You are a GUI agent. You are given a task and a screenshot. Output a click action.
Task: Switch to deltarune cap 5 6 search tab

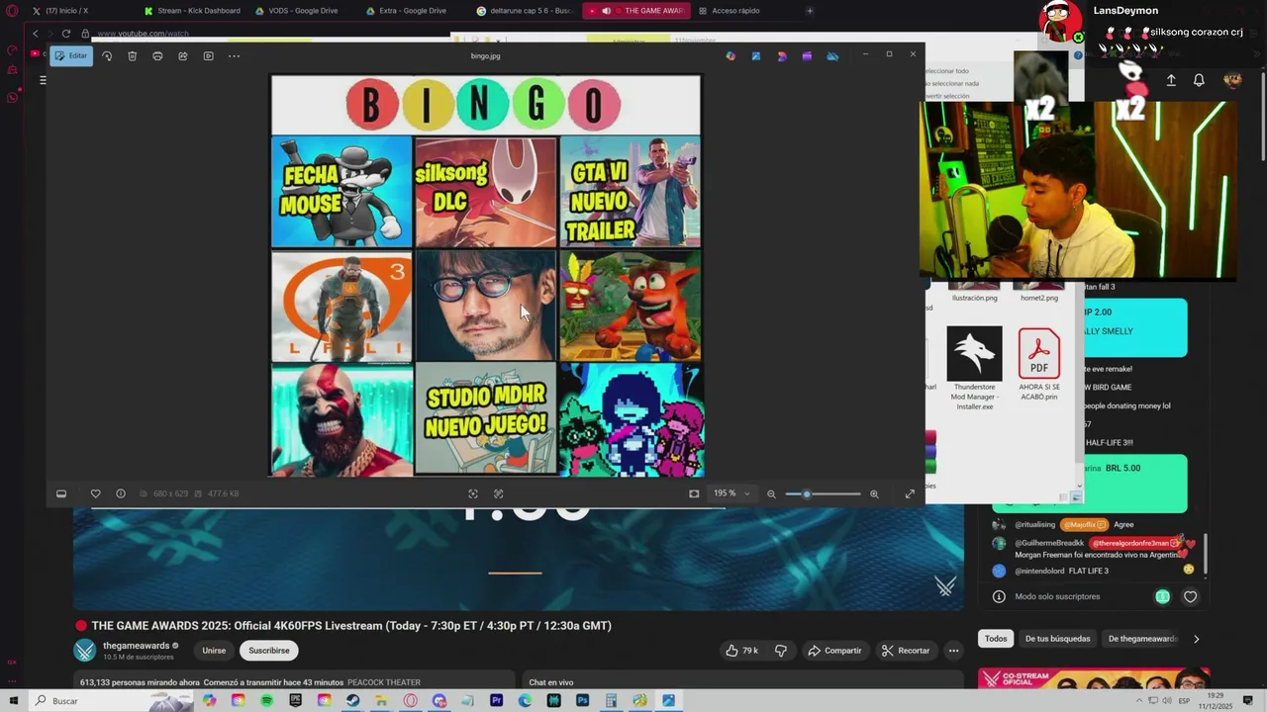click(x=524, y=11)
